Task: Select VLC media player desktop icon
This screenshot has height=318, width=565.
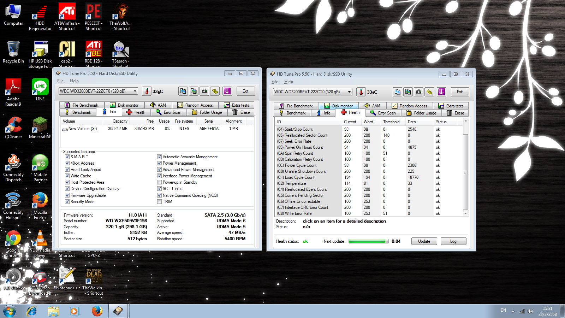Action: pos(40,244)
